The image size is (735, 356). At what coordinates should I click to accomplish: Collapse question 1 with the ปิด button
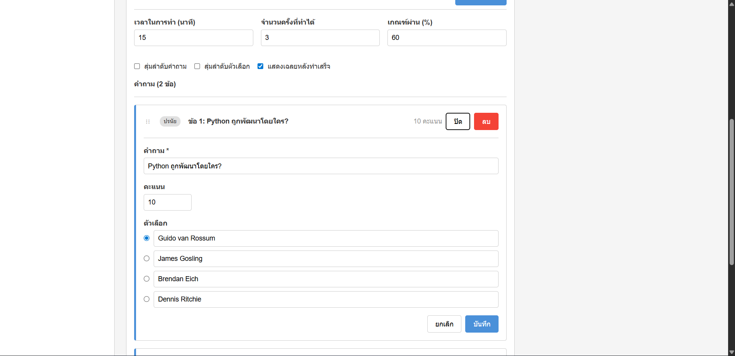458,122
